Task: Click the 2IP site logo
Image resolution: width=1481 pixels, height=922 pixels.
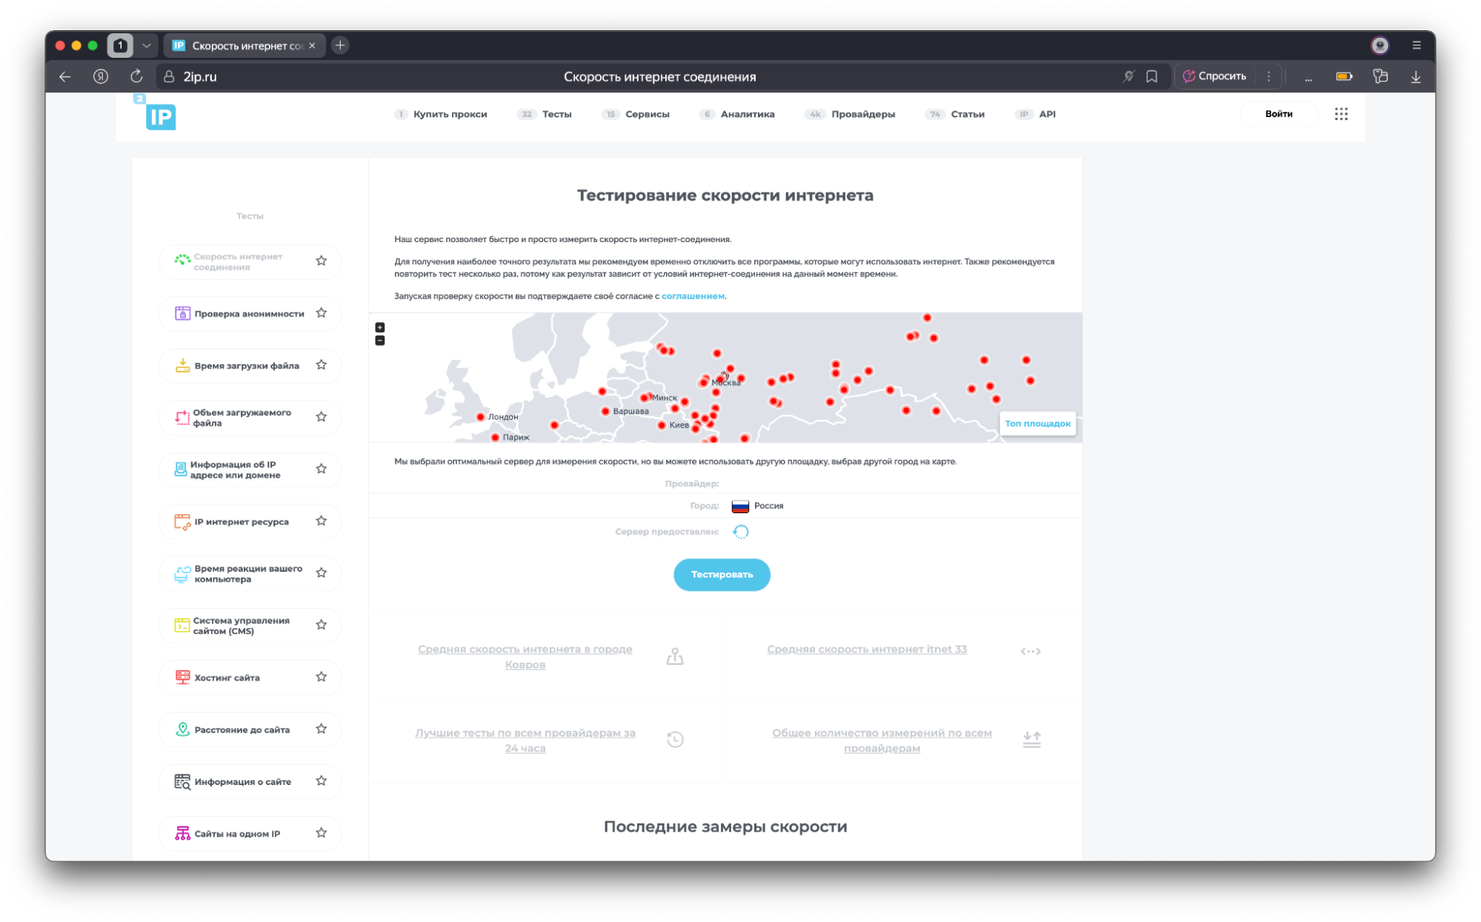Action: tap(159, 115)
